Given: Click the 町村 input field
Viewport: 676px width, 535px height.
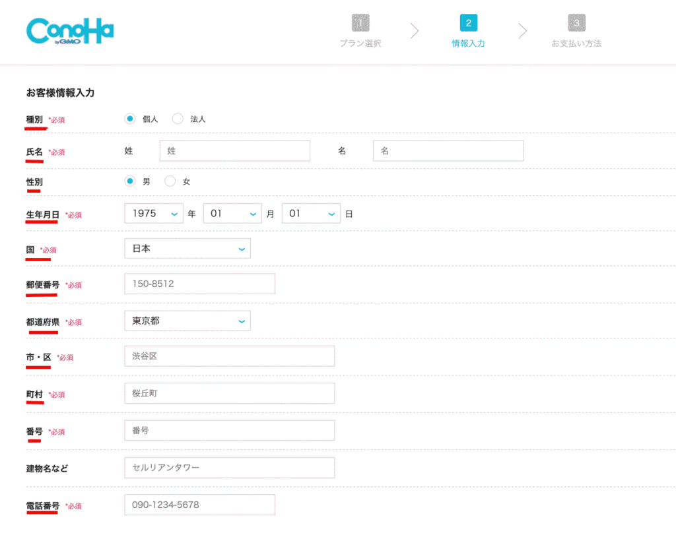Looking at the screenshot, I should pyautogui.click(x=229, y=393).
